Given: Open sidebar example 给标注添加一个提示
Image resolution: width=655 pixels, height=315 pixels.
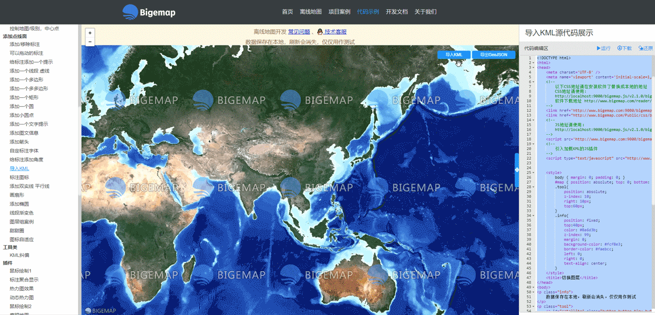Looking at the screenshot, I should 31,62.
